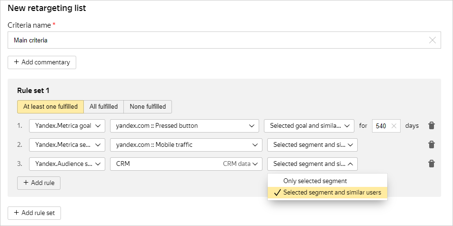Choose 'Only selected segment' option
This screenshot has width=453, height=226.
click(315, 181)
